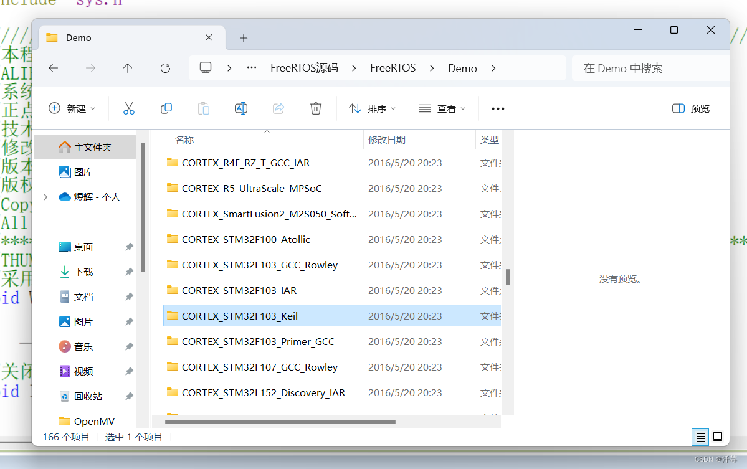Switch to large thumbnails view icon in status bar
The image size is (747, 469).
tap(718, 437)
